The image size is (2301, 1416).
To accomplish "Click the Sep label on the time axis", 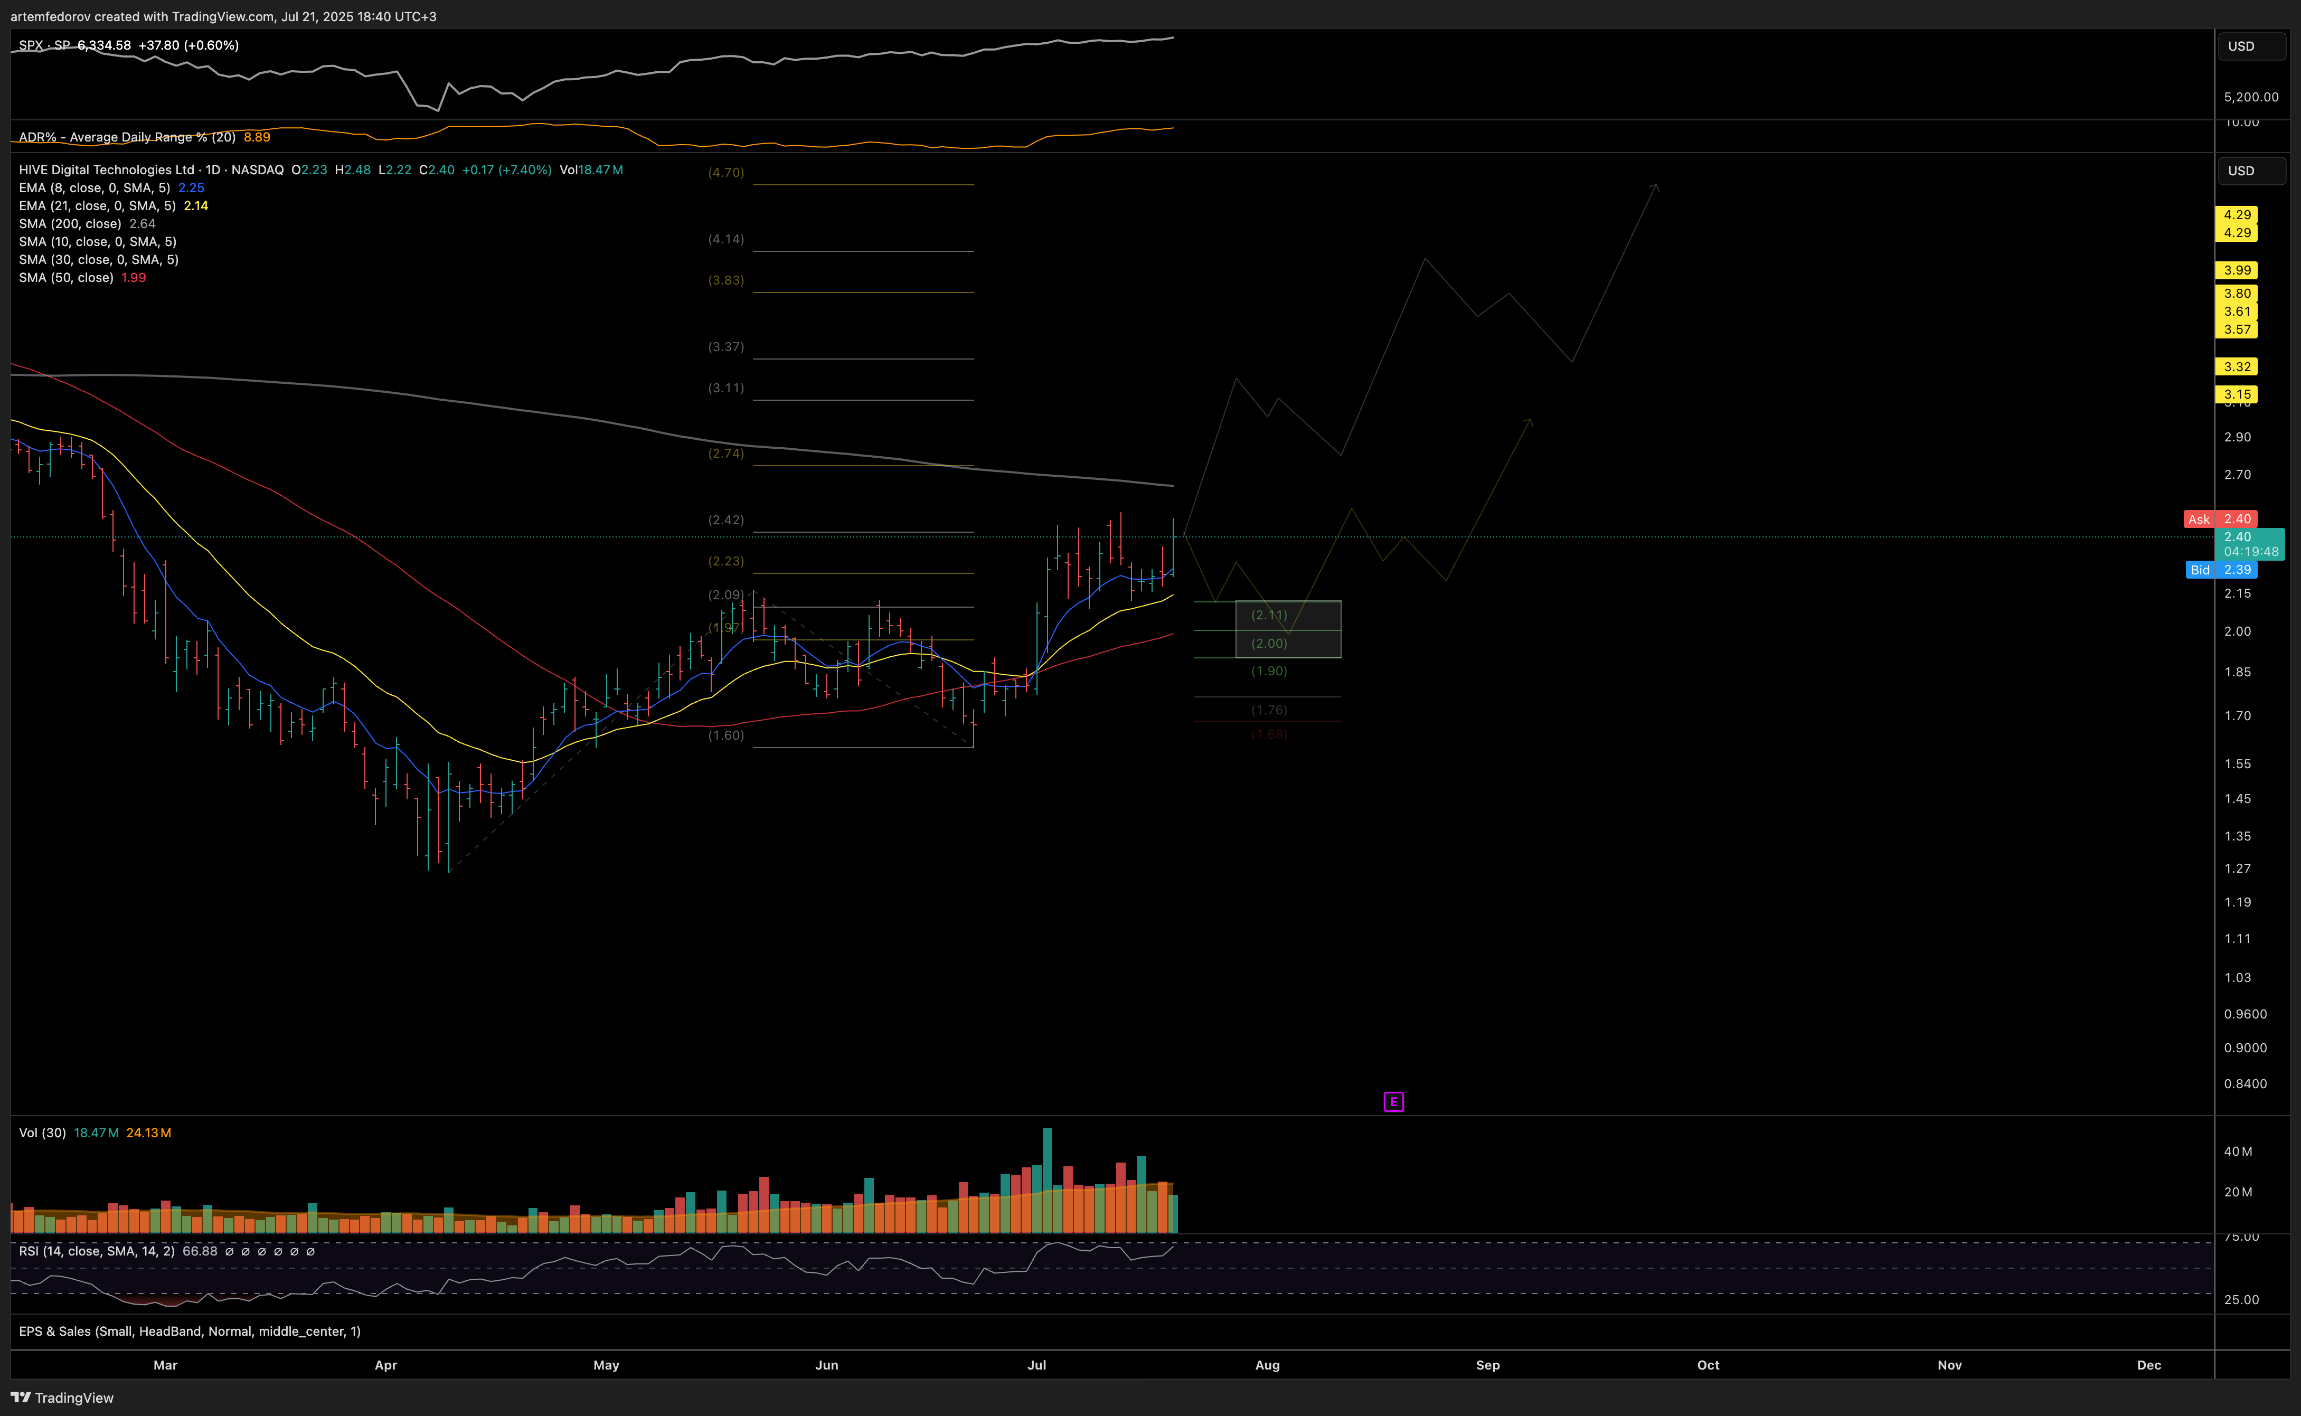I will point(1488,1364).
